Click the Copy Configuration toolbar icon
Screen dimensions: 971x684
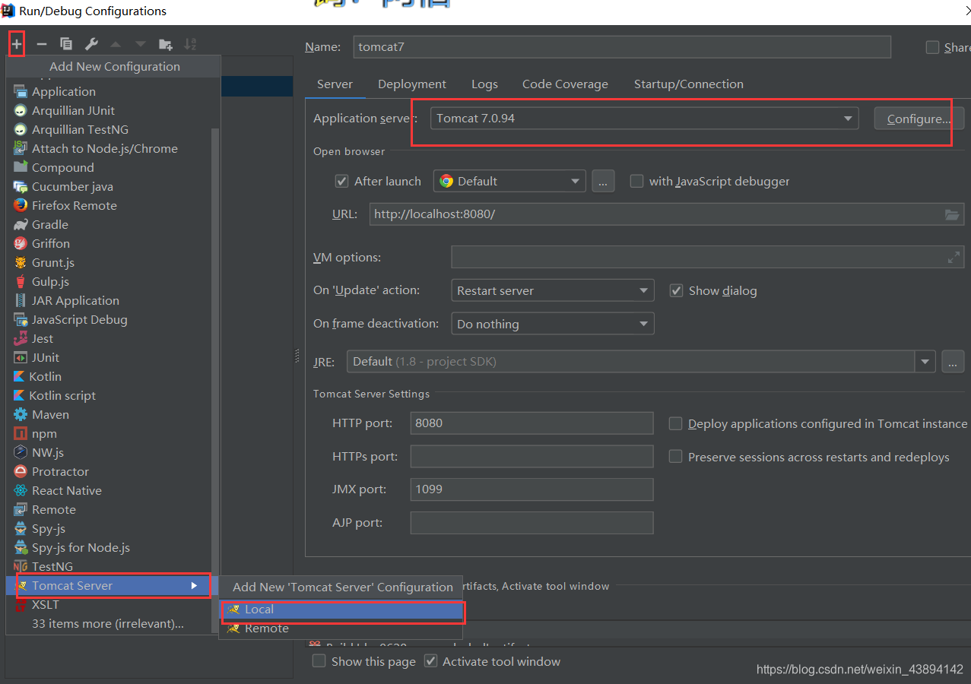click(x=66, y=44)
